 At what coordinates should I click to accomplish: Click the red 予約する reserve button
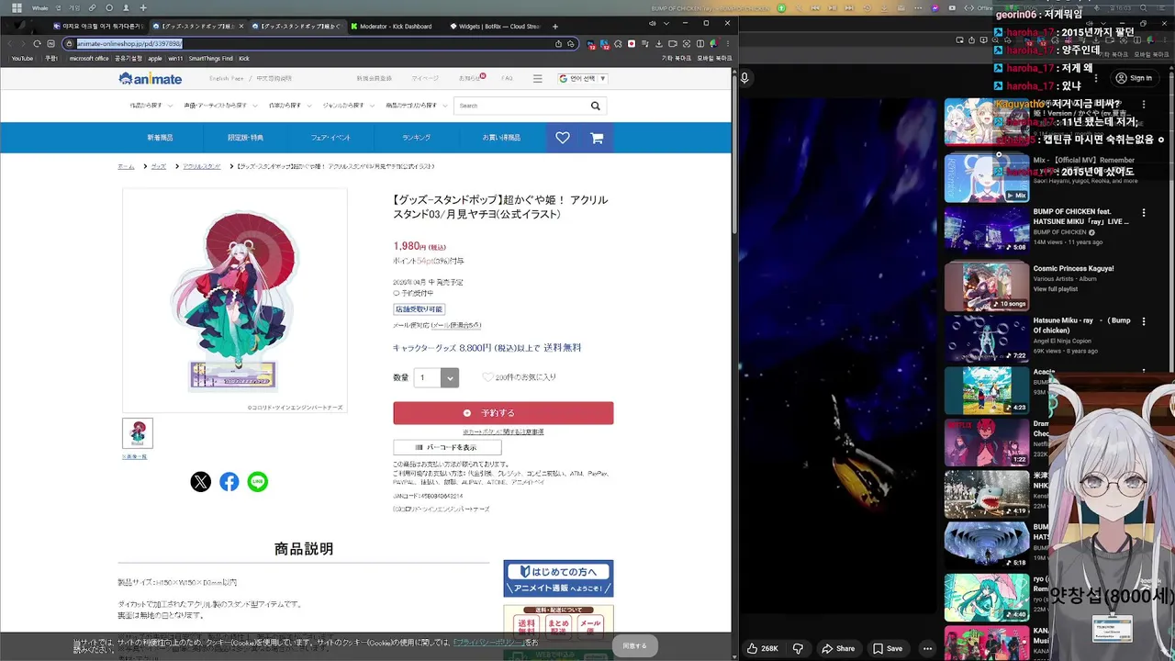pos(503,413)
